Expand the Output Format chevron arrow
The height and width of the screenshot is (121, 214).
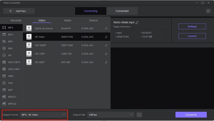coord(64,115)
